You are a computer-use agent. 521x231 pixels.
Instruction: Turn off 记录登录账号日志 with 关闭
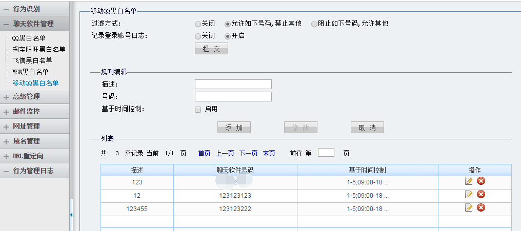click(x=198, y=36)
